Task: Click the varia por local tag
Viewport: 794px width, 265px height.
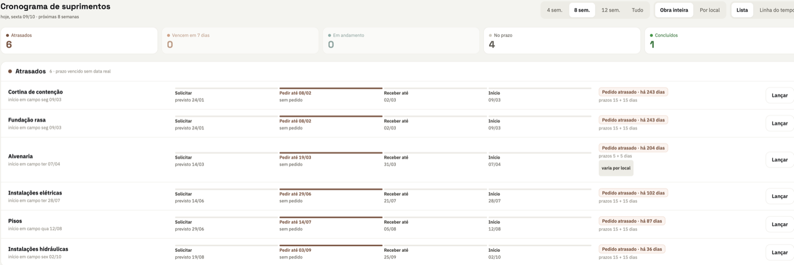Action: [616, 168]
